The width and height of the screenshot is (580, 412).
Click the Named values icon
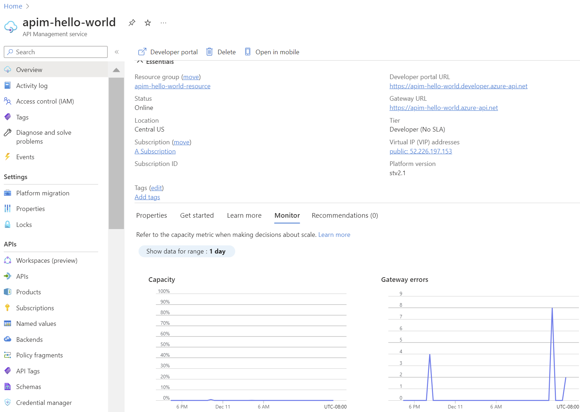[x=7, y=323]
